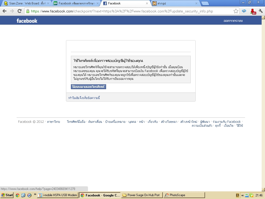This screenshot has width=265, height=199.
Task: Bookmark this page with the star icon
Action: click(236, 11)
